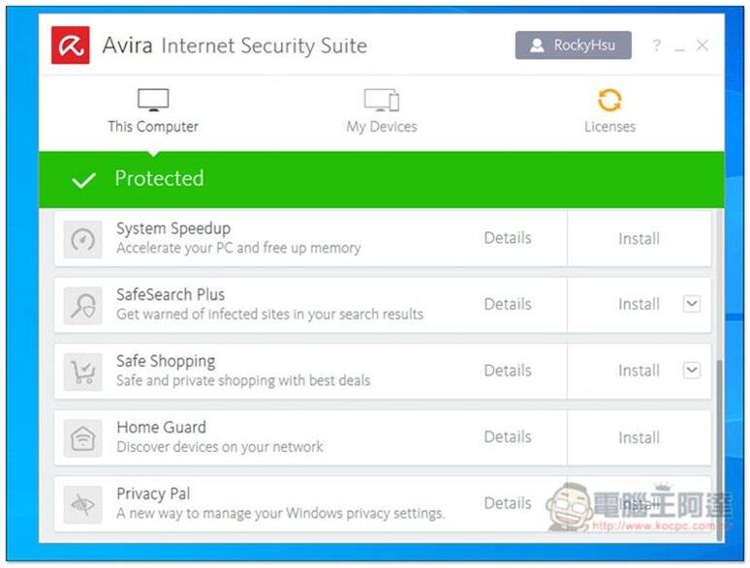Click the SafeSearch Plus magnifier icon
The image size is (750, 568).
(x=82, y=306)
